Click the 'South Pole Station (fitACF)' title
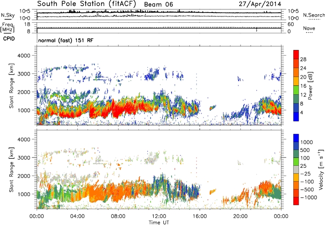This screenshot has height=225, width=325. [x=87, y=4]
